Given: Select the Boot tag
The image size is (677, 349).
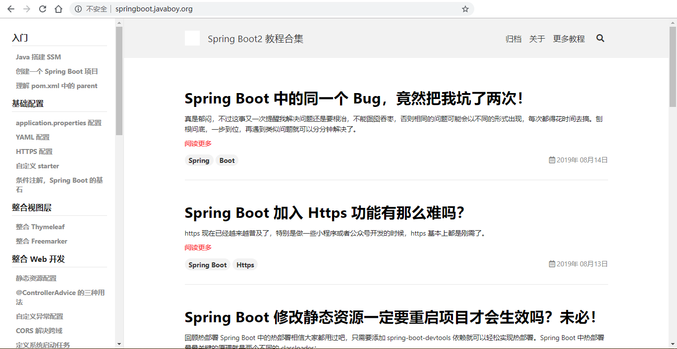Looking at the screenshot, I should point(227,160).
